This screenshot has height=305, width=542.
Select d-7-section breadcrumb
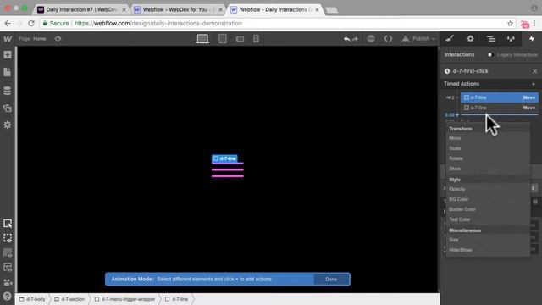pos(69,299)
